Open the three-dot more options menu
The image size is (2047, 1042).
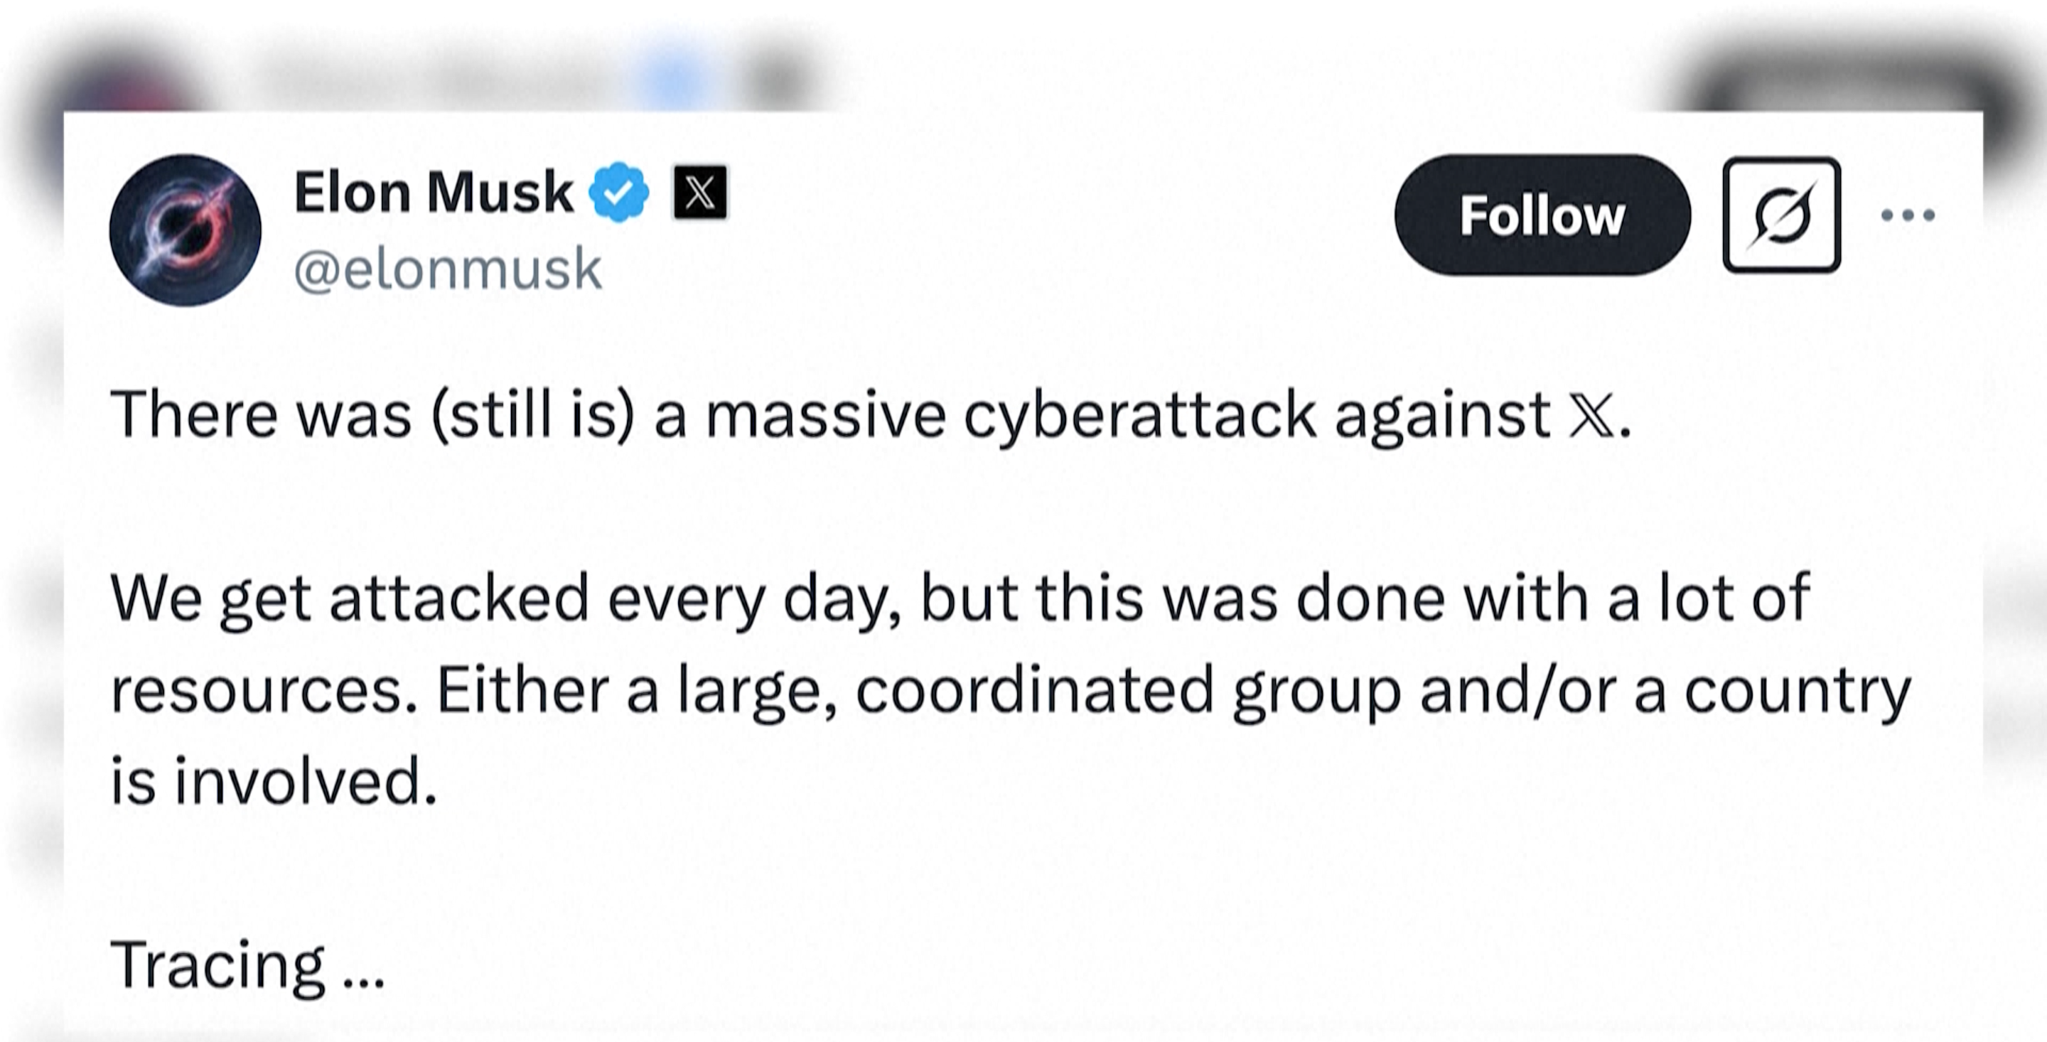[x=1907, y=215]
